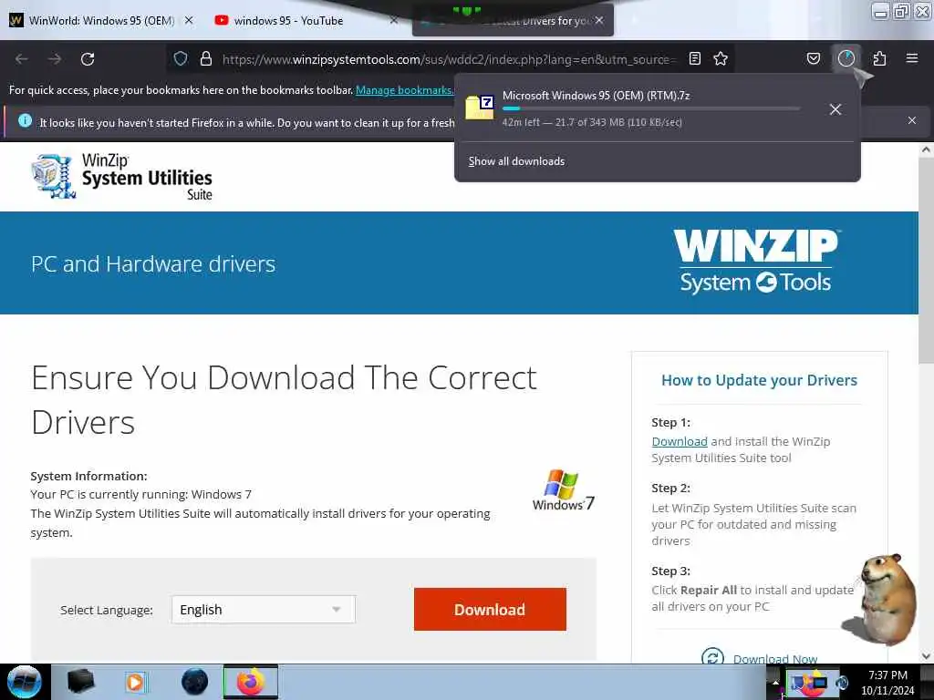Open the Firefox hamburger menu
Viewport: 934px width, 700px height.
pos(911,58)
